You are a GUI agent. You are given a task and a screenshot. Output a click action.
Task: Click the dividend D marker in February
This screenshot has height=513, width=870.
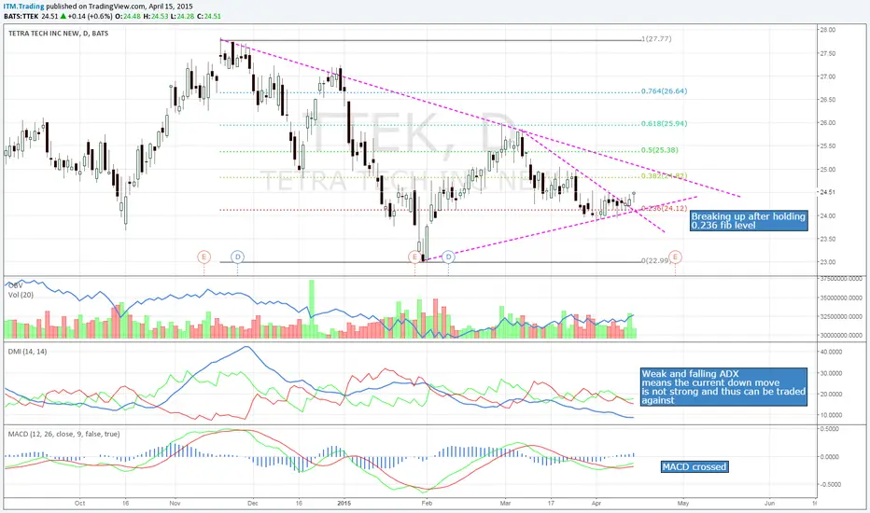pos(448,256)
